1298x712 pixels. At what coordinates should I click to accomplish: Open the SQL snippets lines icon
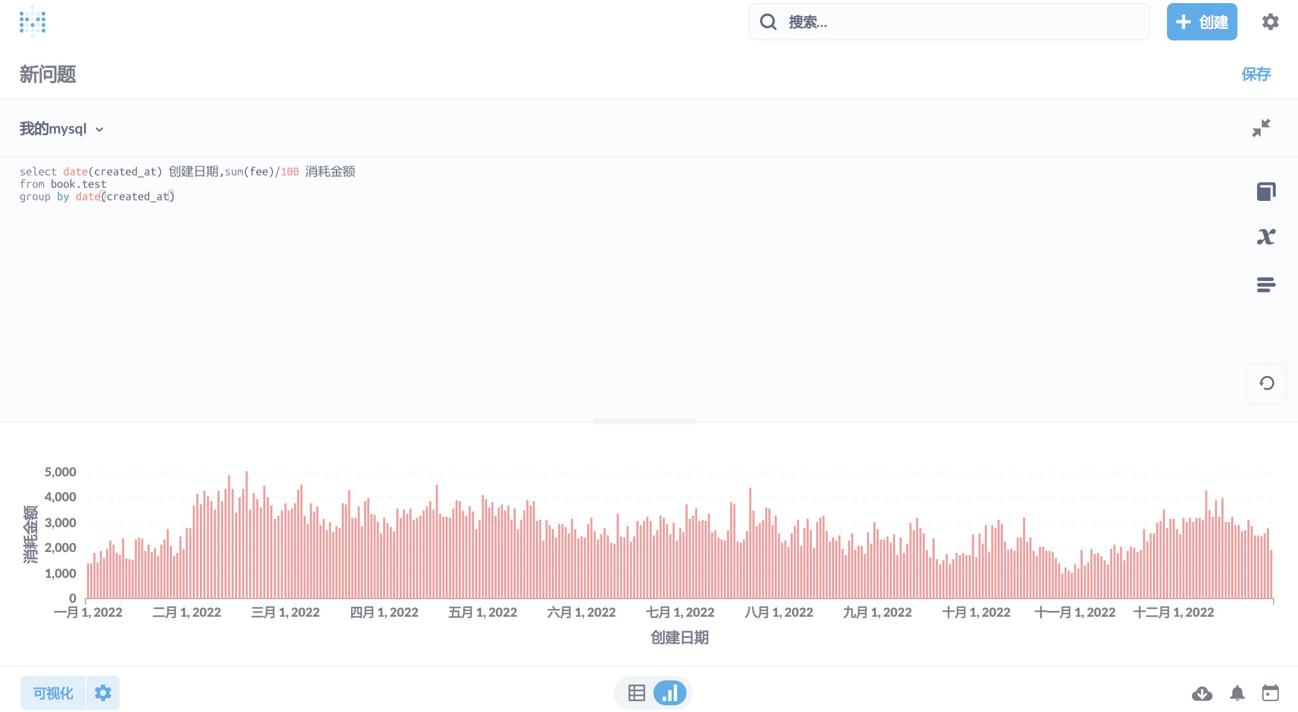1266,284
